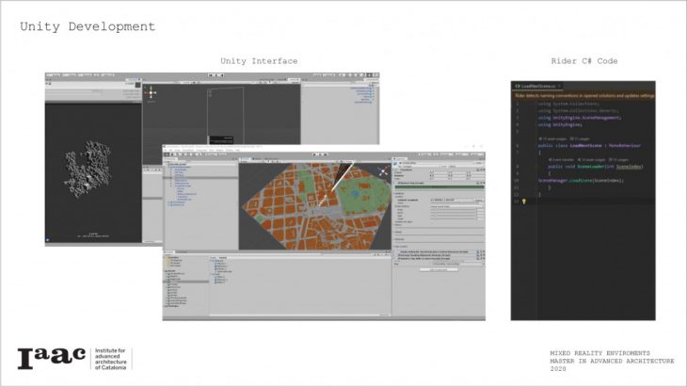This screenshot has height=387, width=687.
Task: Click the yellow lightbulb icon in Rider gutter
Action: point(523,201)
